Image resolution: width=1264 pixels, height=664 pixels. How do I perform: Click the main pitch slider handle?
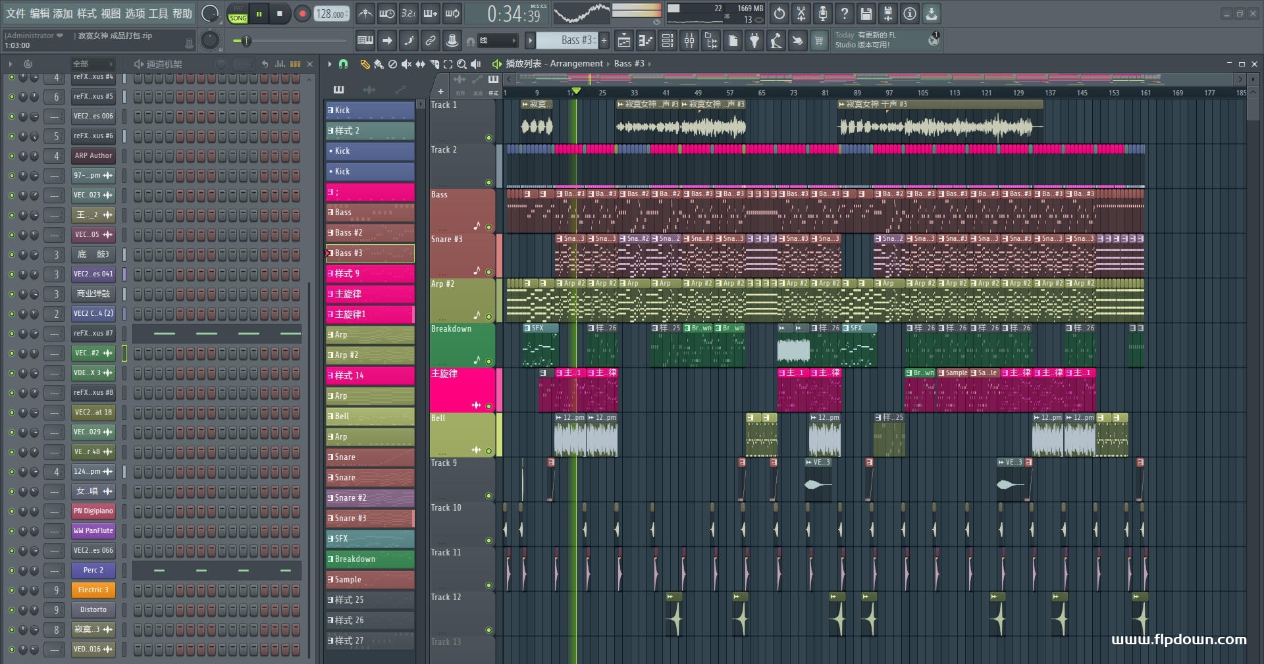point(246,41)
